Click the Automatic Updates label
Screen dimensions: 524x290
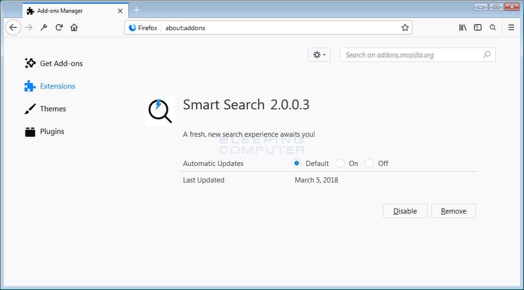coord(213,164)
